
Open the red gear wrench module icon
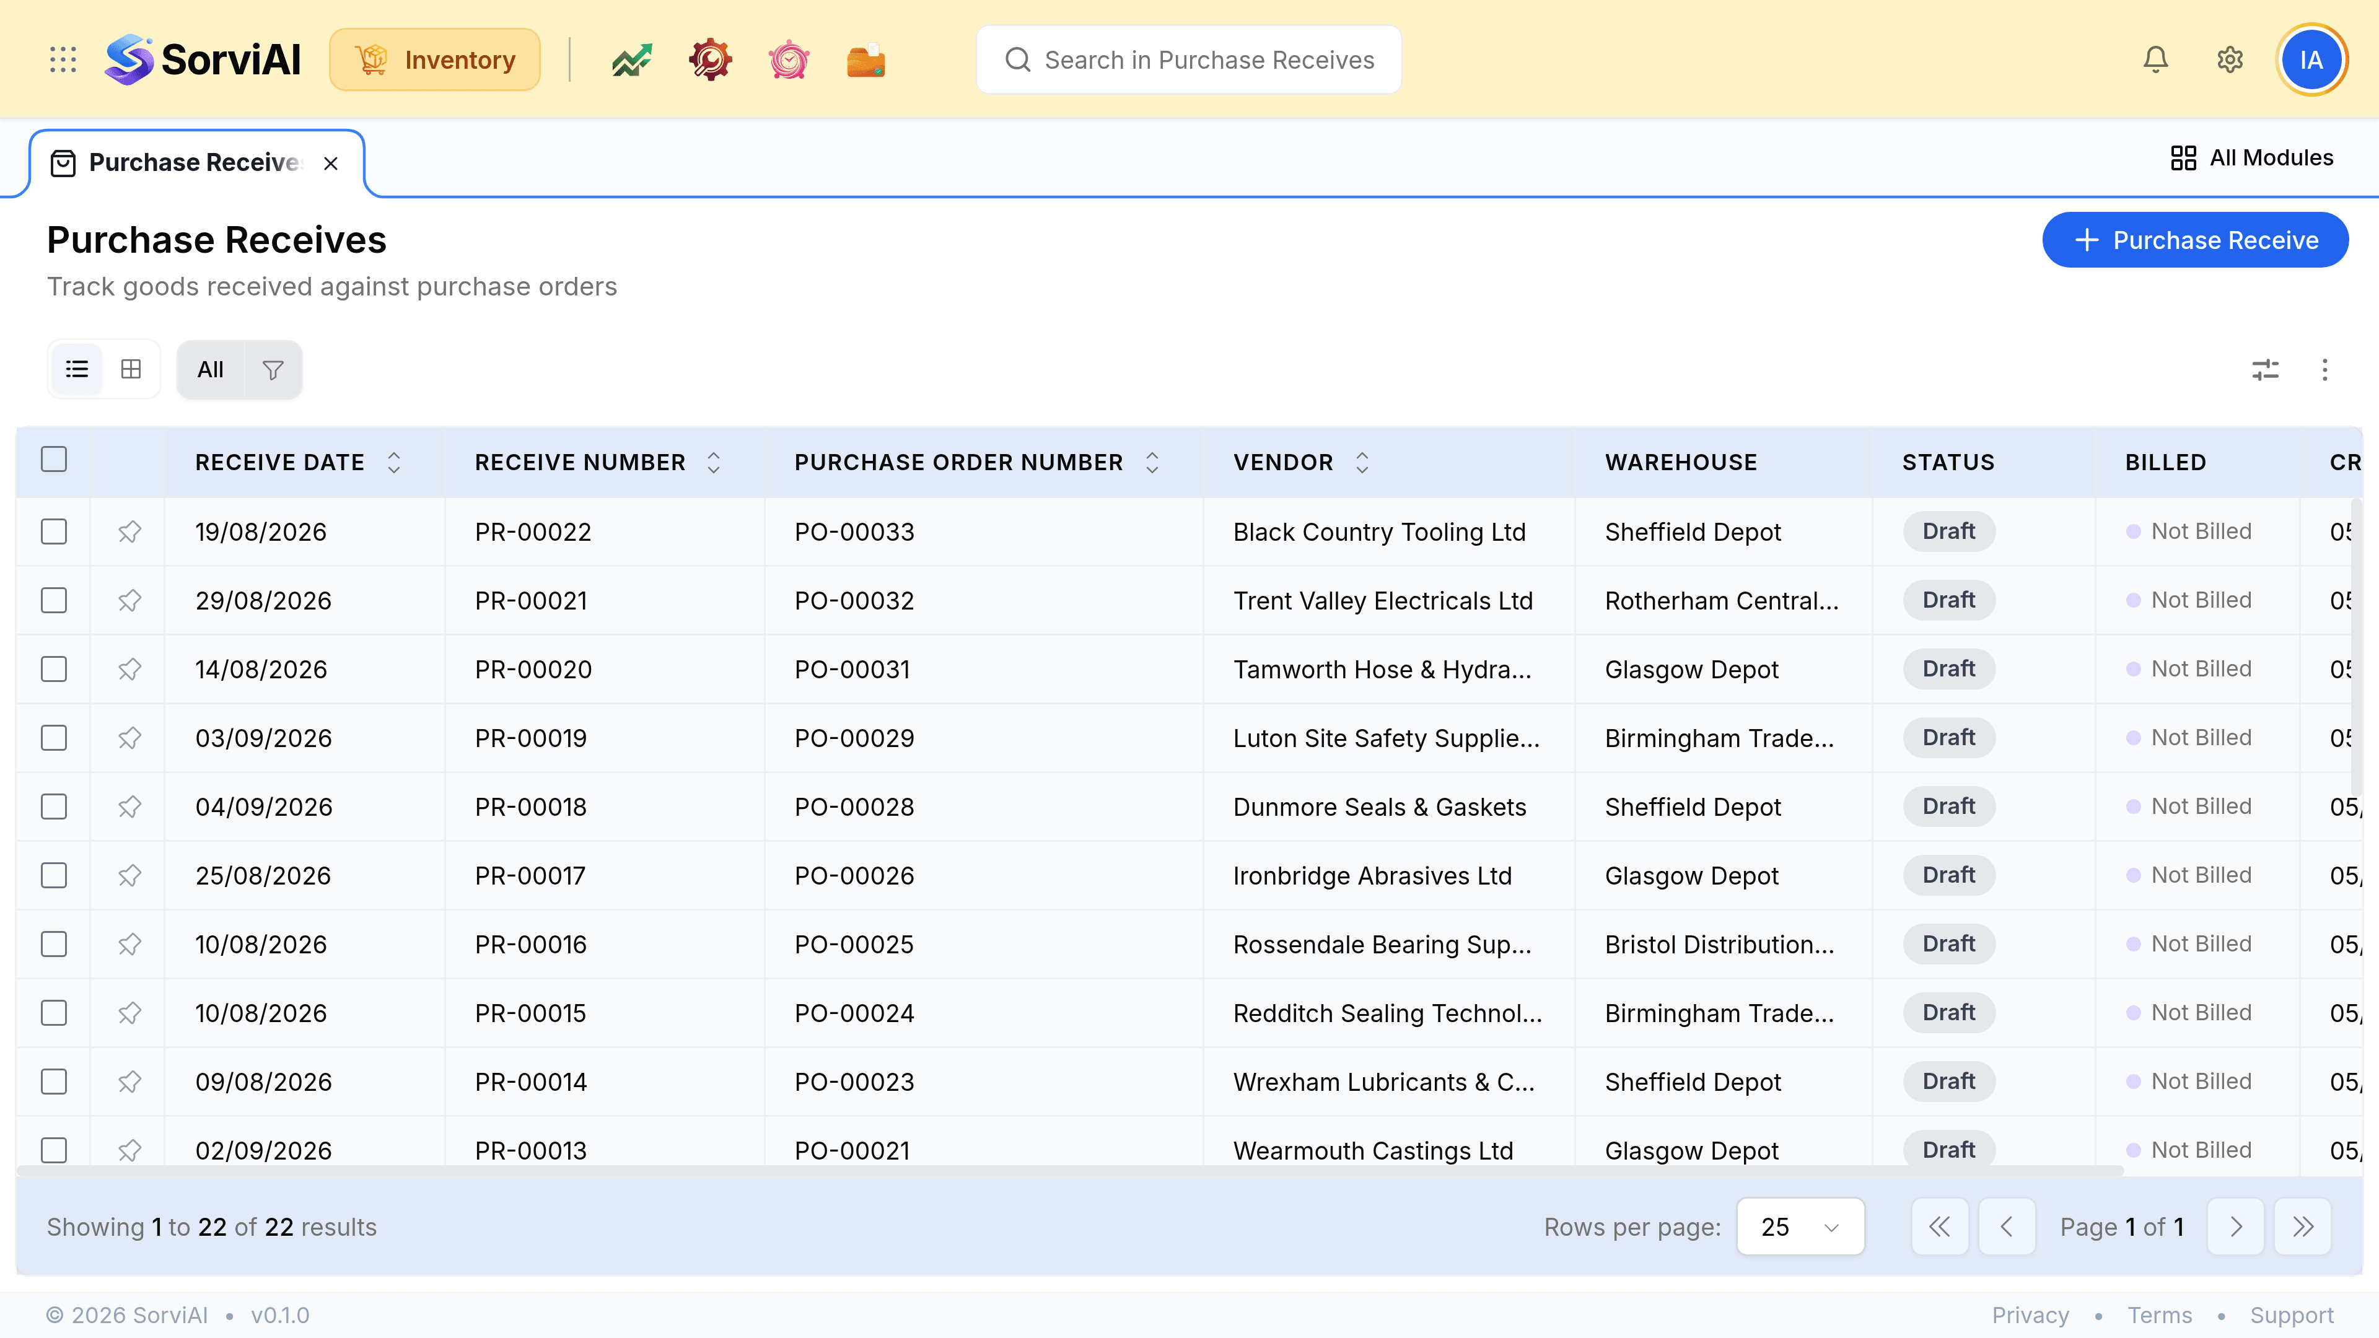[x=710, y=60]
